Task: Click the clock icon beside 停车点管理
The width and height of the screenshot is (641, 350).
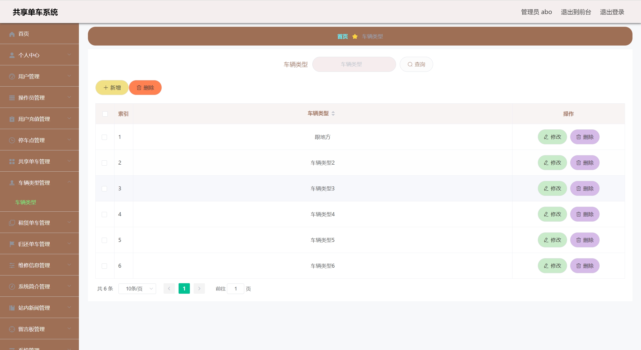Action: click(12, 140)
